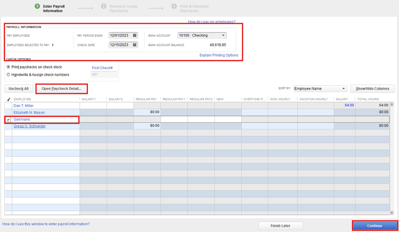Open help link about entering payroll information

46,224
